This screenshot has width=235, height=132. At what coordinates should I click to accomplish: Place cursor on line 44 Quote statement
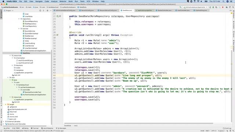[118, 76]
